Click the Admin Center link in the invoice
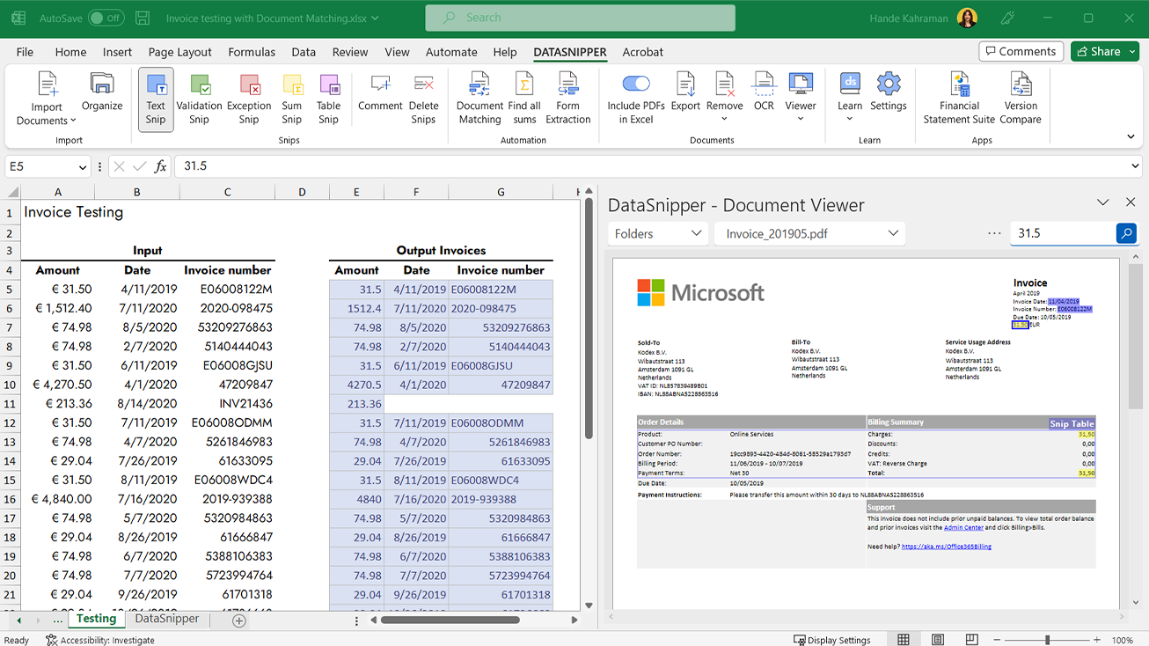This screenshot has width=1149, height=646. click(965, 527)
